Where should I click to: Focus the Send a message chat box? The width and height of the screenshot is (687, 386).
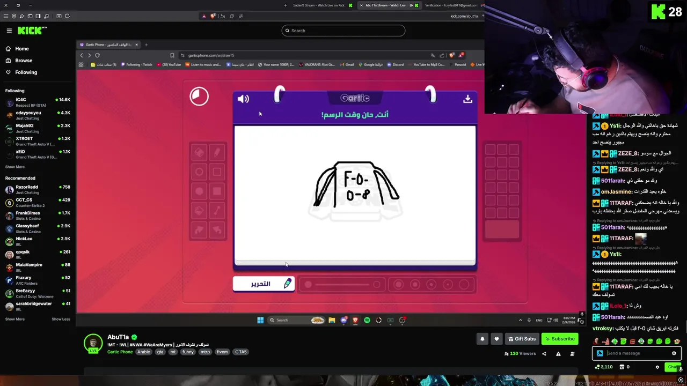click(x=637, y=353)
